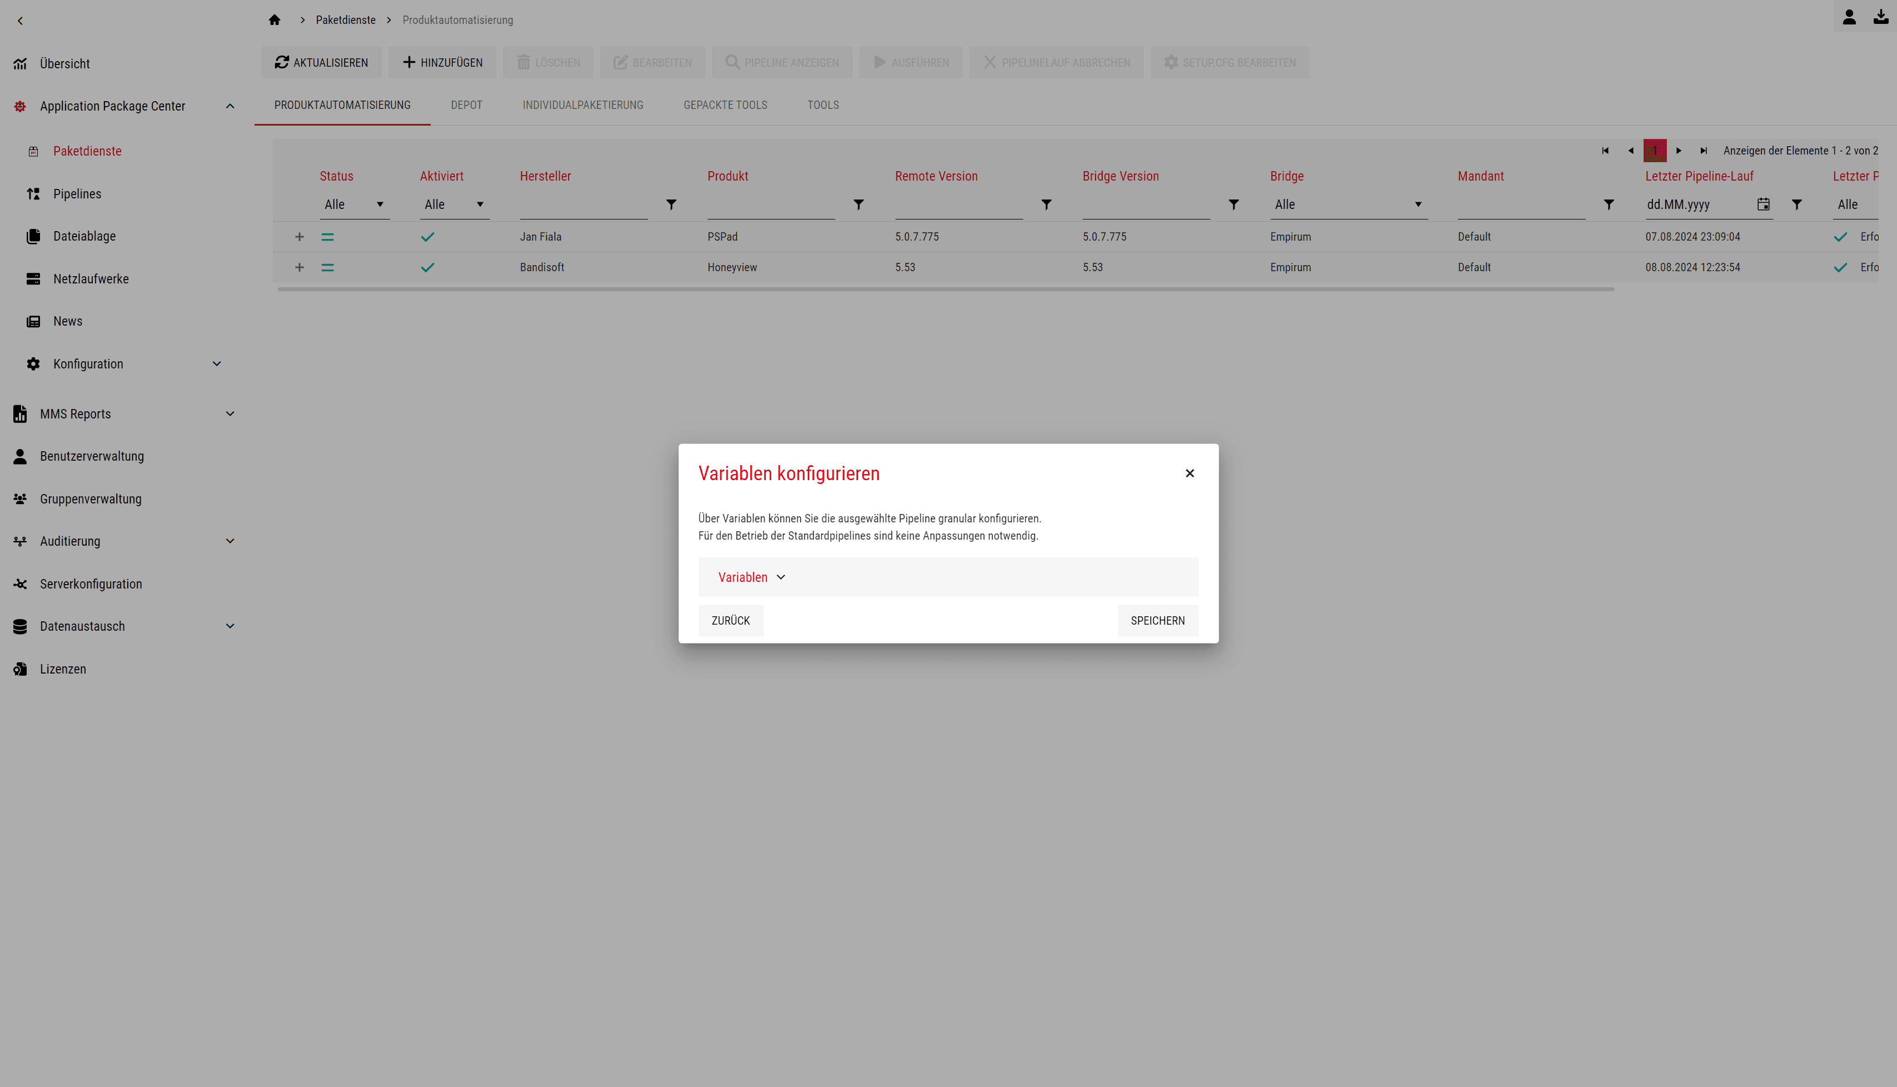Click Pipelinelauf abbrechen button
This screenshot has height=1087, width=1897.
point(1057,63)
